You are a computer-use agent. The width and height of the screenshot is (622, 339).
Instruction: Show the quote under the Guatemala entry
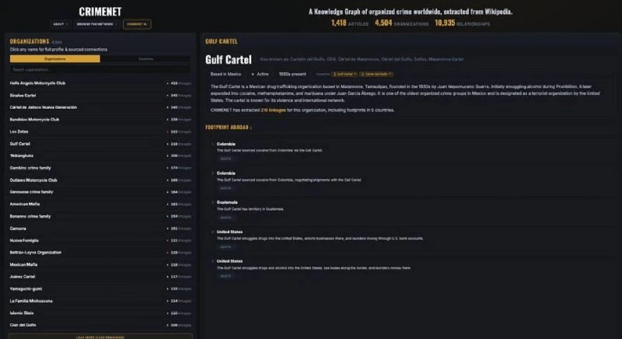tap(225, 217)
